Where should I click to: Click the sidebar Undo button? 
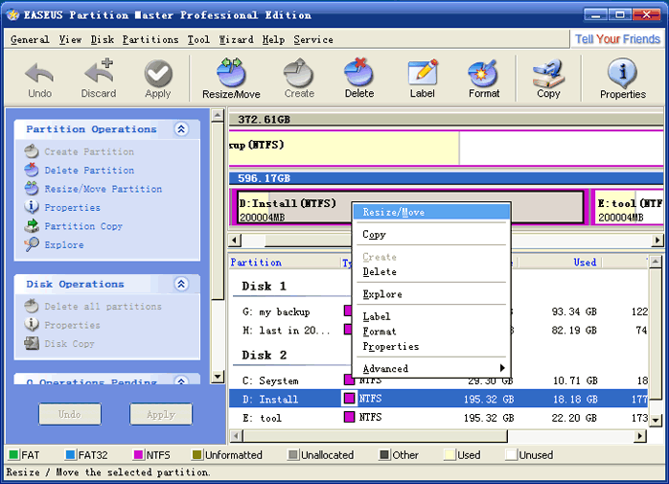point(70,414)
